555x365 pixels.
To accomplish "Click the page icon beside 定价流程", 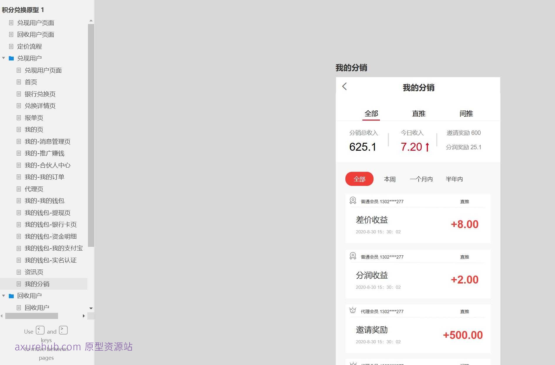I will click(x=11, y=46).
